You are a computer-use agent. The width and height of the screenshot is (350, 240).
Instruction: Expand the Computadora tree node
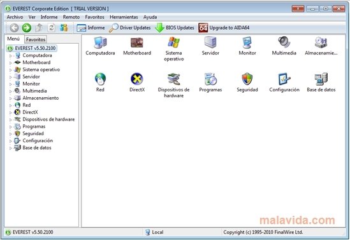click(x=10, y=56)
